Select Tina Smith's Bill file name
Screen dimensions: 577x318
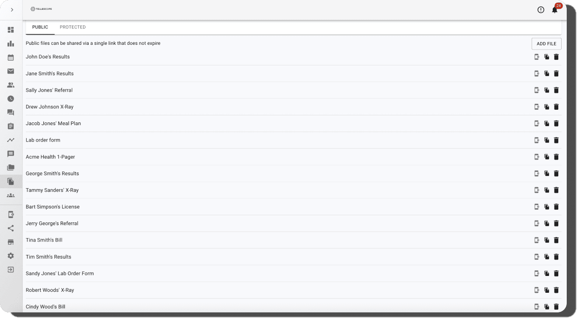(44, 240)
